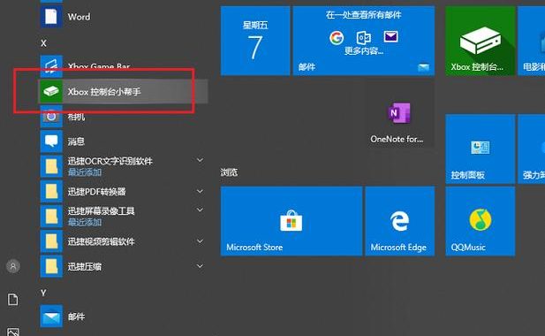The width and height of the screenshot is (545, 336).
Task: Open the partially visible 电影 tile
Action: (532, 41)
